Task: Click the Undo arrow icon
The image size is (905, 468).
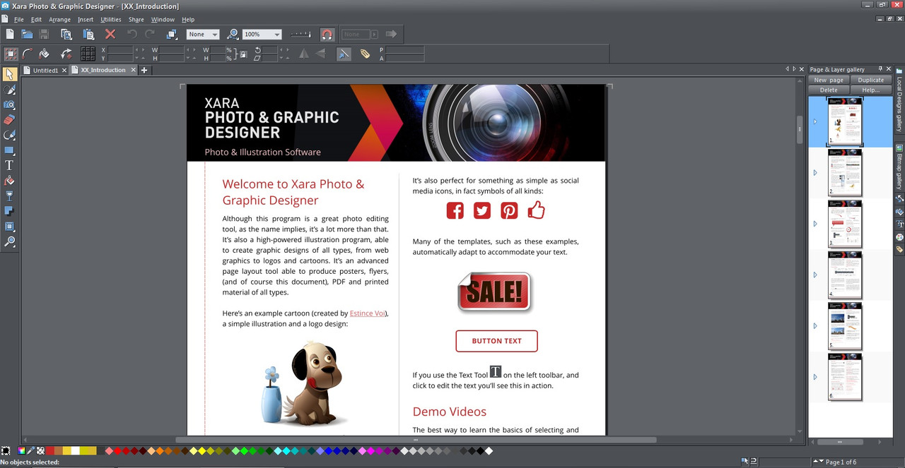Action: pyautogui.click(x=132, y=34)
